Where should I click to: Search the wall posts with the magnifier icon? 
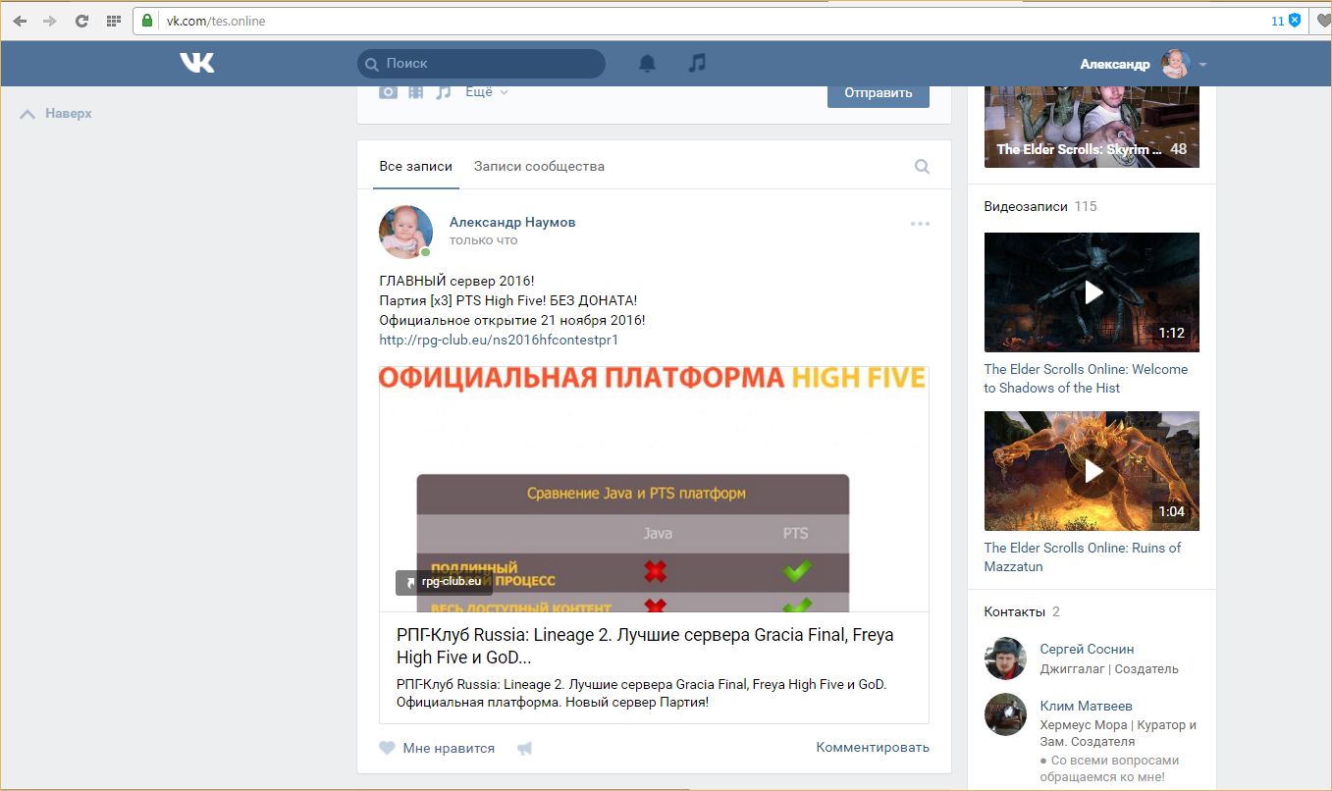point(922,167)
